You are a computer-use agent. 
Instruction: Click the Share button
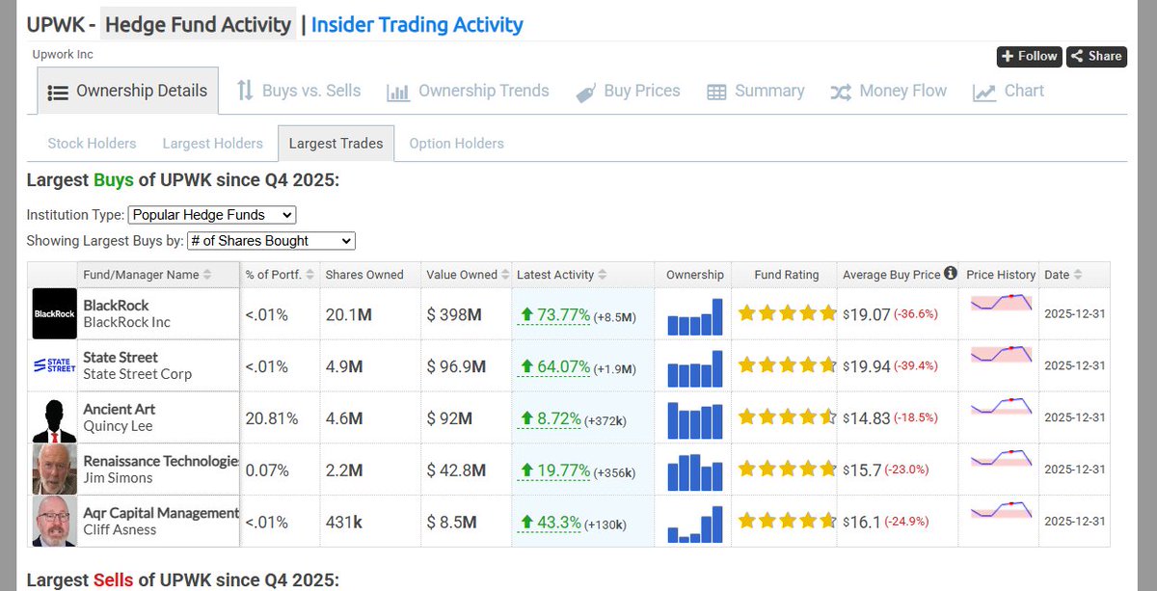coord(1096,56)
